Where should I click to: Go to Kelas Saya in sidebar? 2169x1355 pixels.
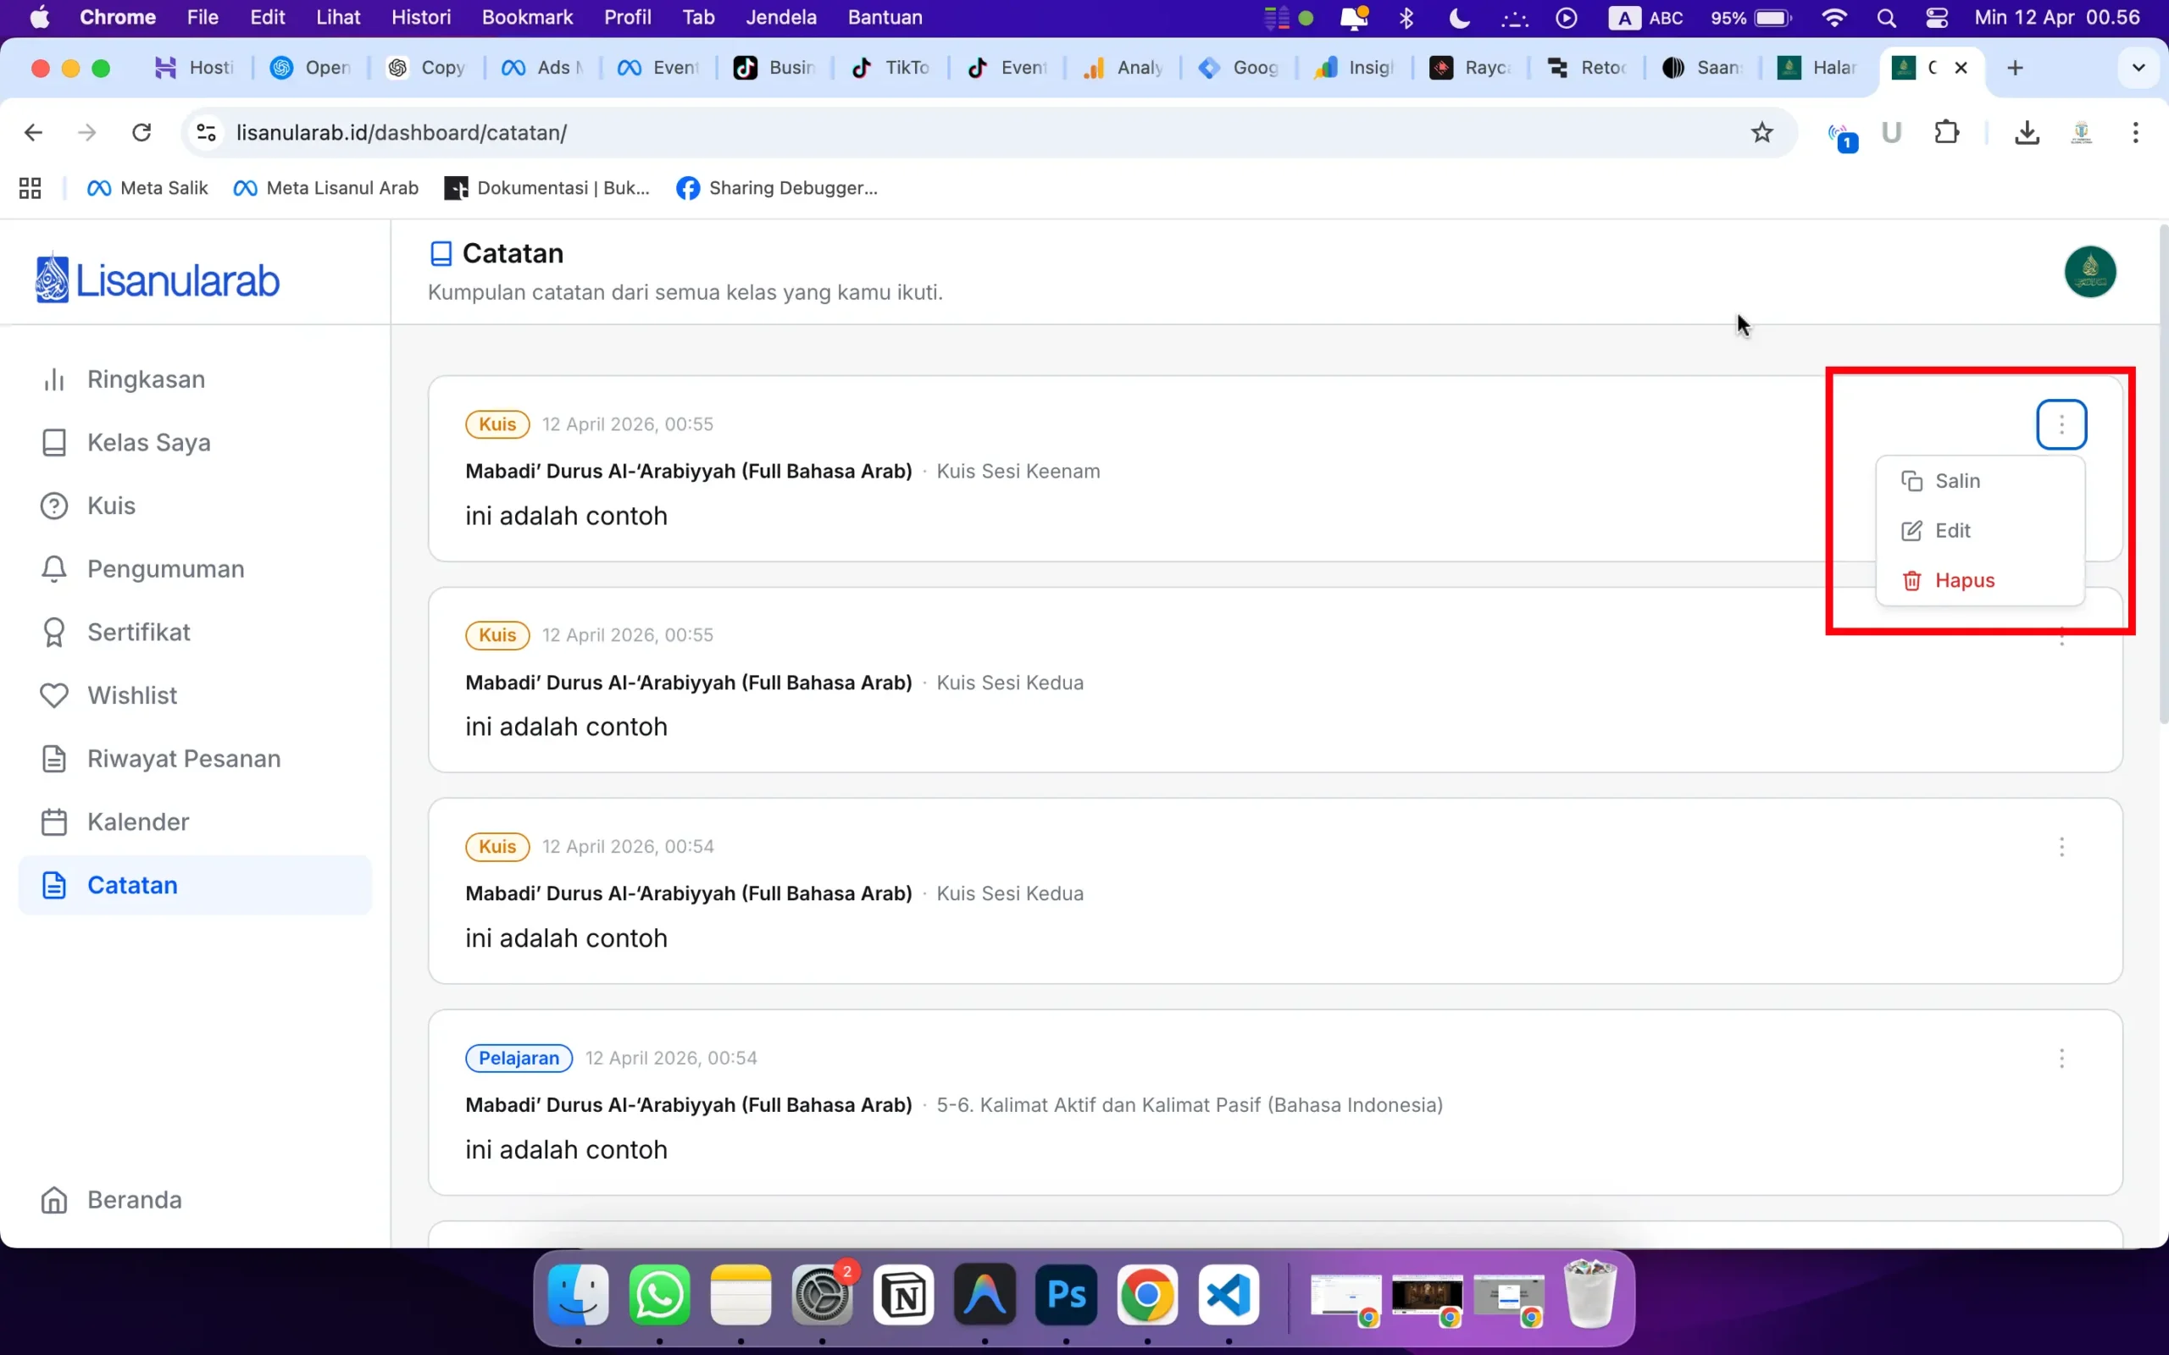[x=148, y=443]
